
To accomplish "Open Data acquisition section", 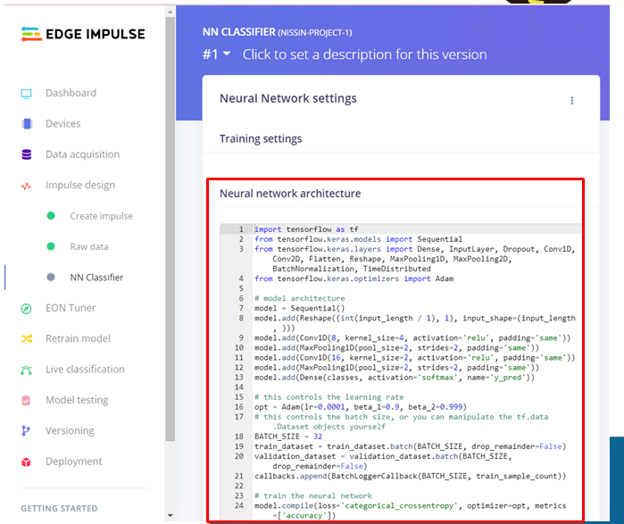I will click(82, 154).
